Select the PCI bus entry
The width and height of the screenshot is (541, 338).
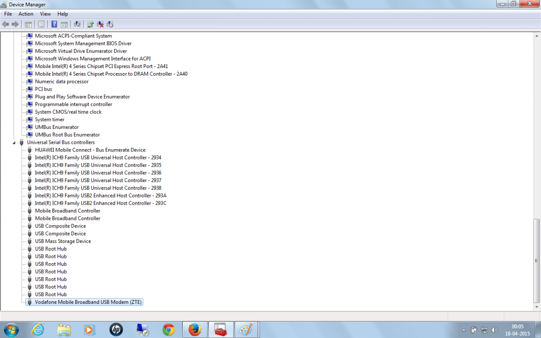44,89
